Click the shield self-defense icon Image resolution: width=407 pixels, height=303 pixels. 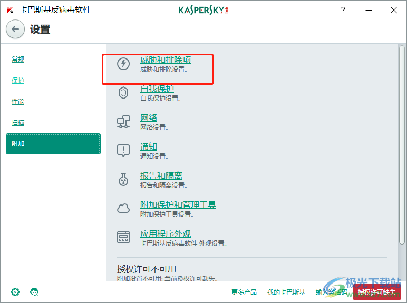[123, 93]
